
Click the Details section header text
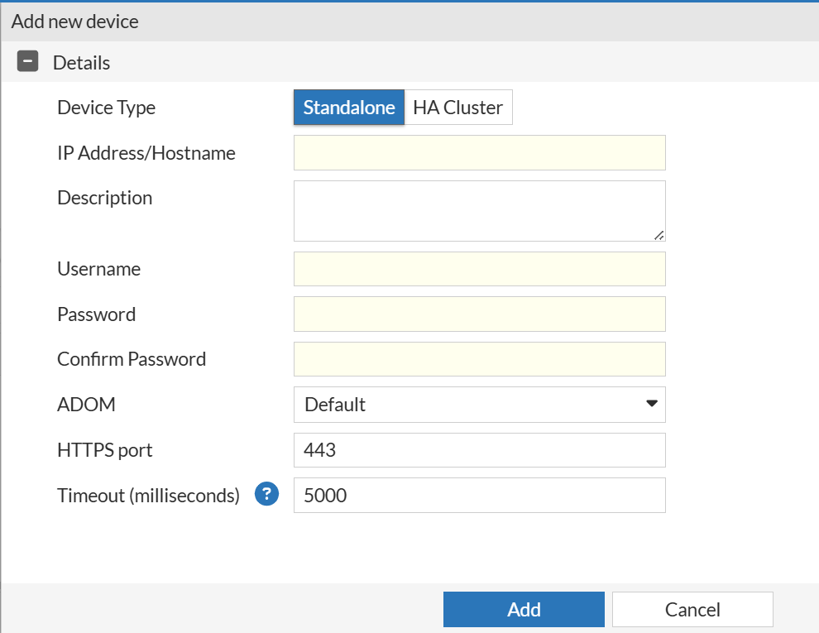point(81,63)
